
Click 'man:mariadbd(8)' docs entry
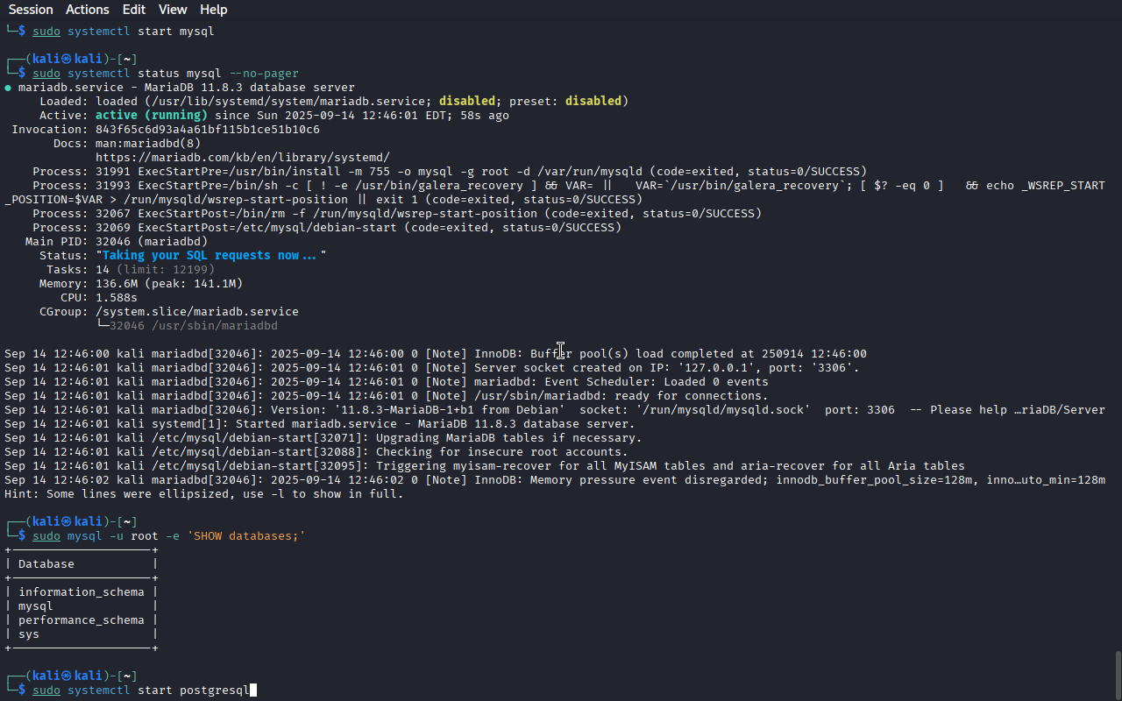coord(148,143)
